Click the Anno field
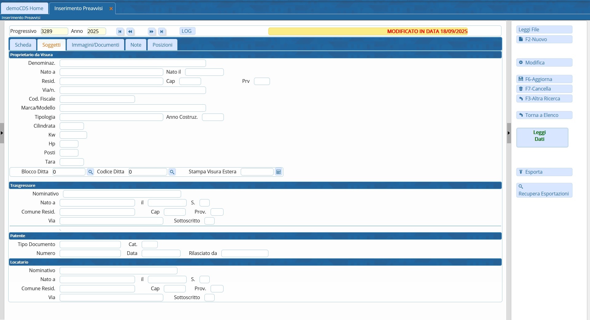 tap(97, 31)
